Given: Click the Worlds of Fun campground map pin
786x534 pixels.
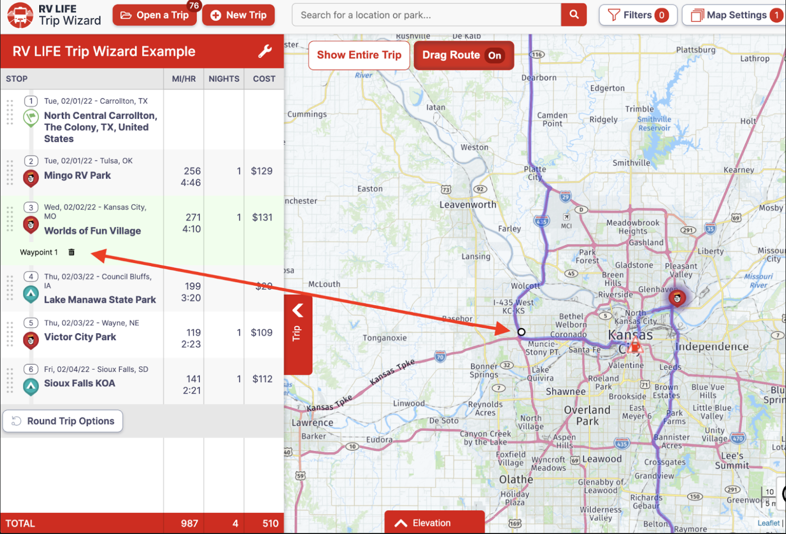Looking at the screenshot, I should pyautogui.click(x=677, y=299).
